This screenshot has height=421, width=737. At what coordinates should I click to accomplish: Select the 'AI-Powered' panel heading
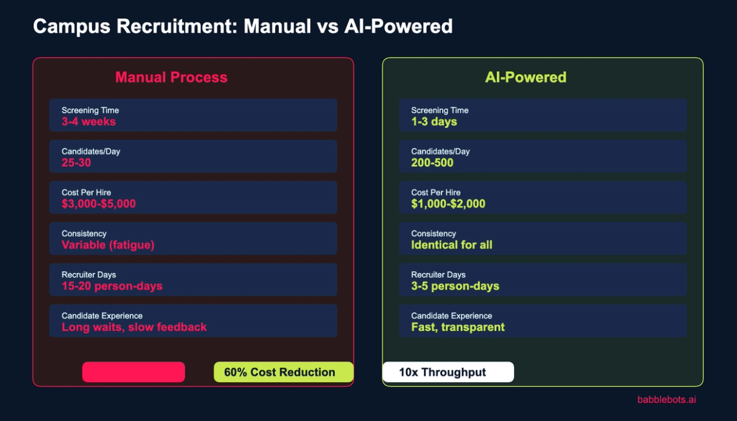[525, 77]
